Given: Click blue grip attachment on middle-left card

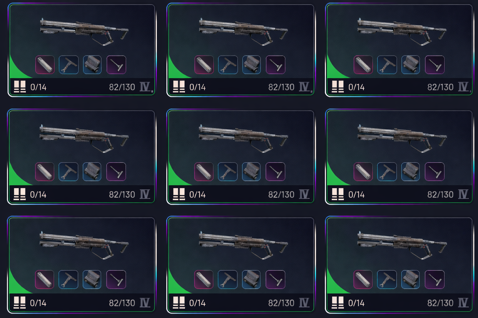Looking at the screenshot, I should click(x=68, y=171).
